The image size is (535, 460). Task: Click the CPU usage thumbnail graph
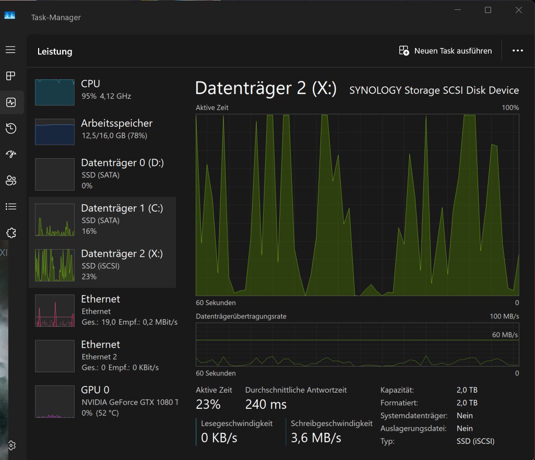click(x=55, y=92)
